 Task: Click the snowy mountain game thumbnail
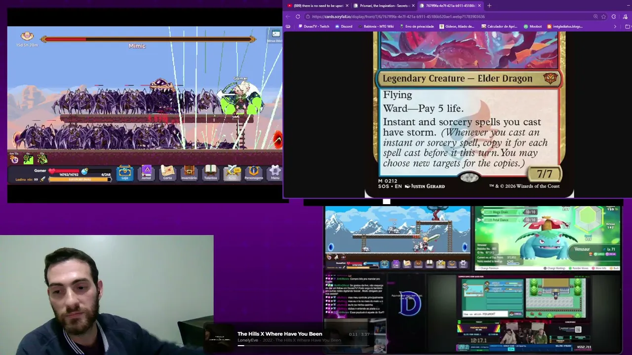click(x=397, y=238)
